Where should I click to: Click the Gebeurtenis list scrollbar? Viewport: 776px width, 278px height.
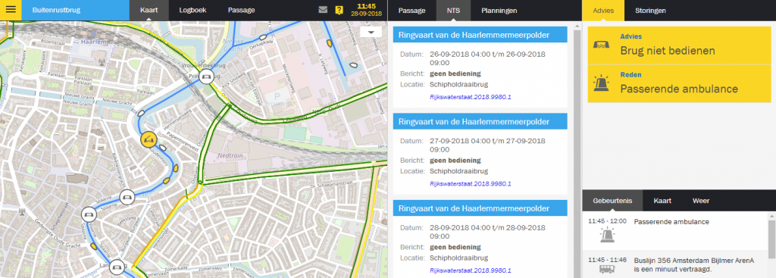coord(772,236)
